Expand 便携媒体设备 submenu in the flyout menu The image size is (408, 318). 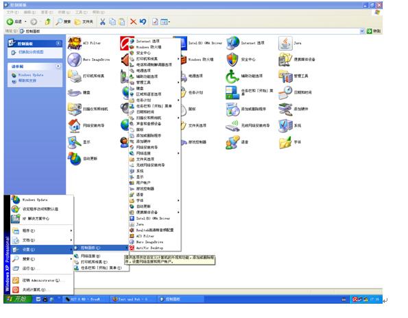coord(154,213)
